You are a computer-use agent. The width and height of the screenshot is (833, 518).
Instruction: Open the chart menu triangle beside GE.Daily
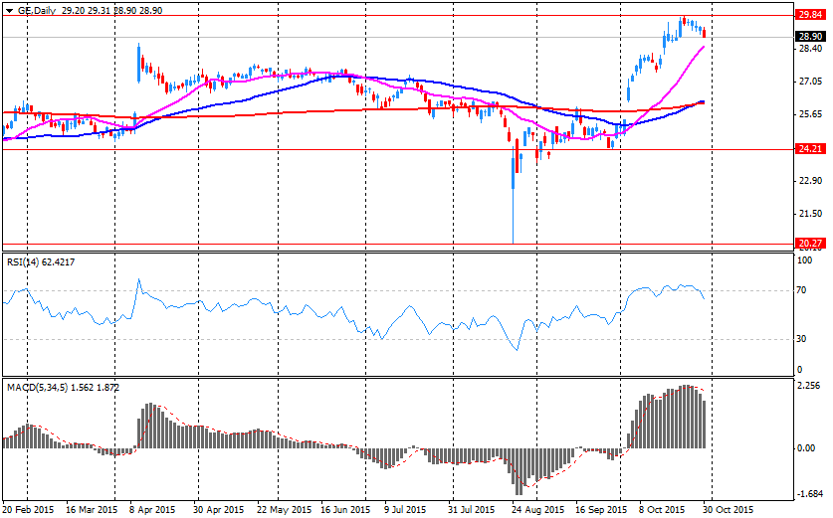pos(10,10)
